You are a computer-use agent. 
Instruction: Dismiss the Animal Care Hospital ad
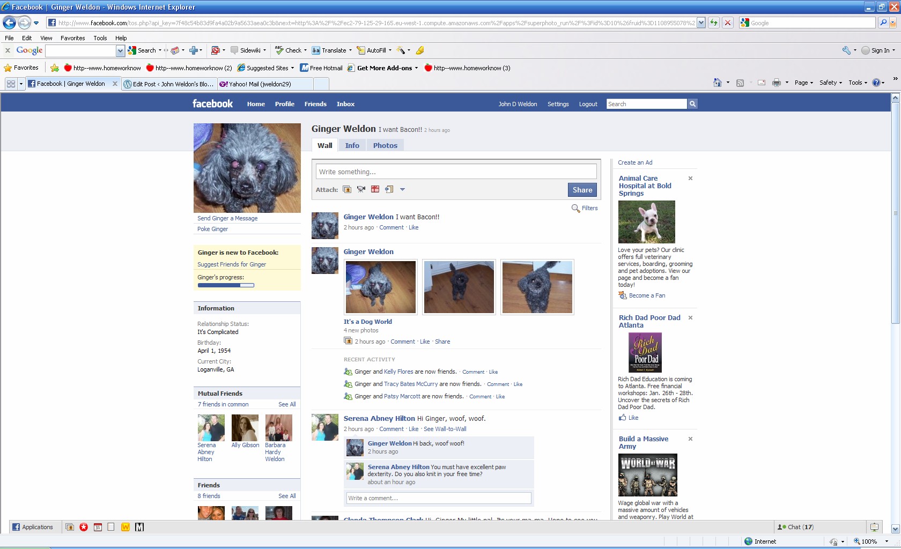click(690, 179)
